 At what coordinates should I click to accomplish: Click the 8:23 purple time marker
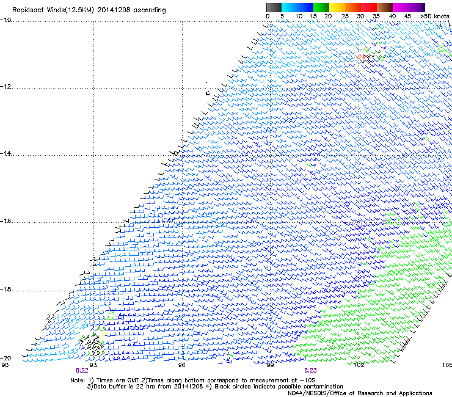(310, 371)
